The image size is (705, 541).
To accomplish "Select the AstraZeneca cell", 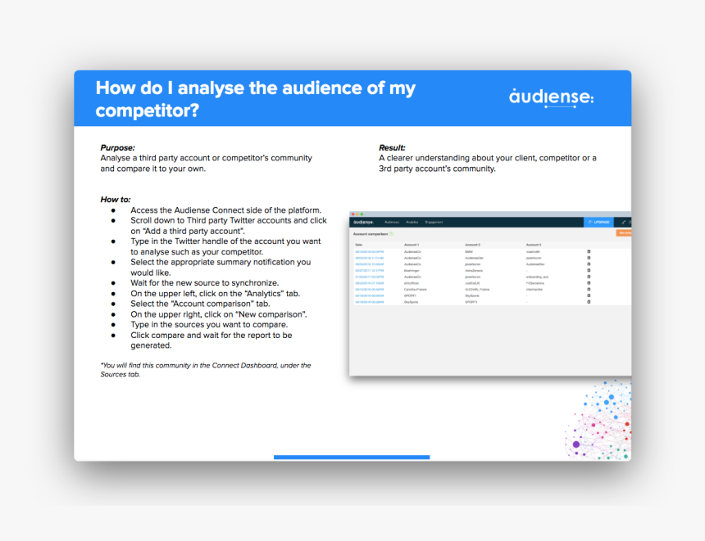I will point(474,271).
